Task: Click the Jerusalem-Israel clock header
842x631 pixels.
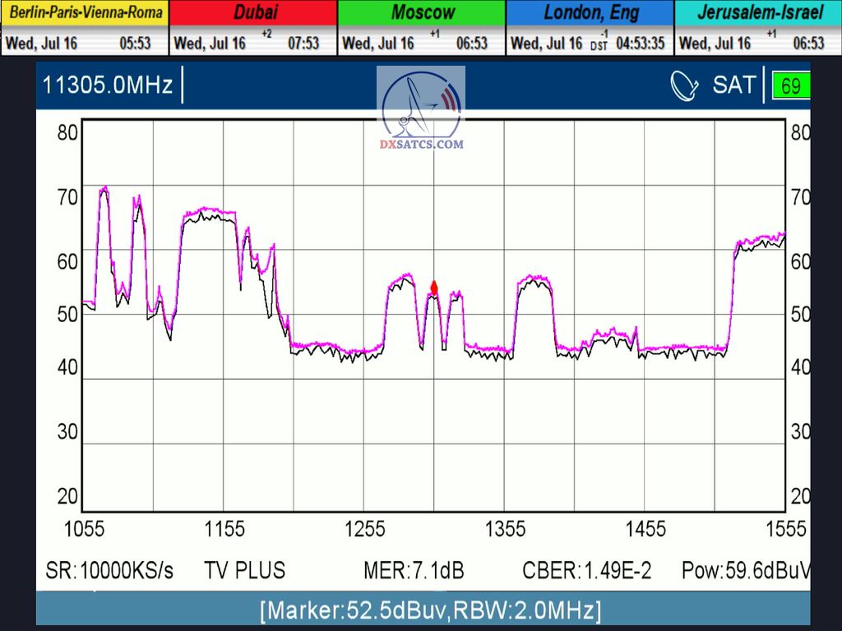Action: click(756, 13)
